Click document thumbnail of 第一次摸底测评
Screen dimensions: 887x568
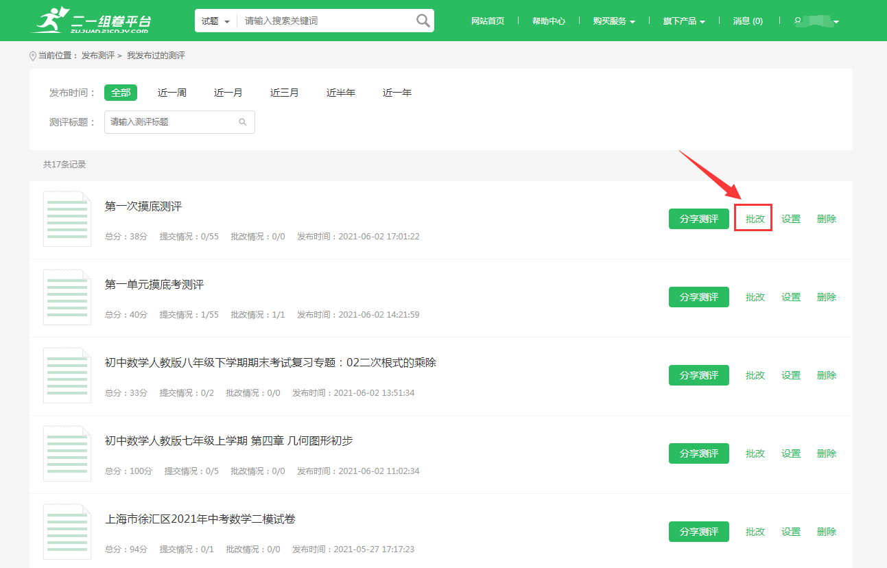point(67,219)
